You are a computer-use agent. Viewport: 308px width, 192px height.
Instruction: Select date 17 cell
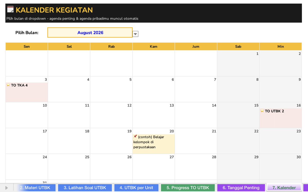pyautogui.click(x=27, y=141)
